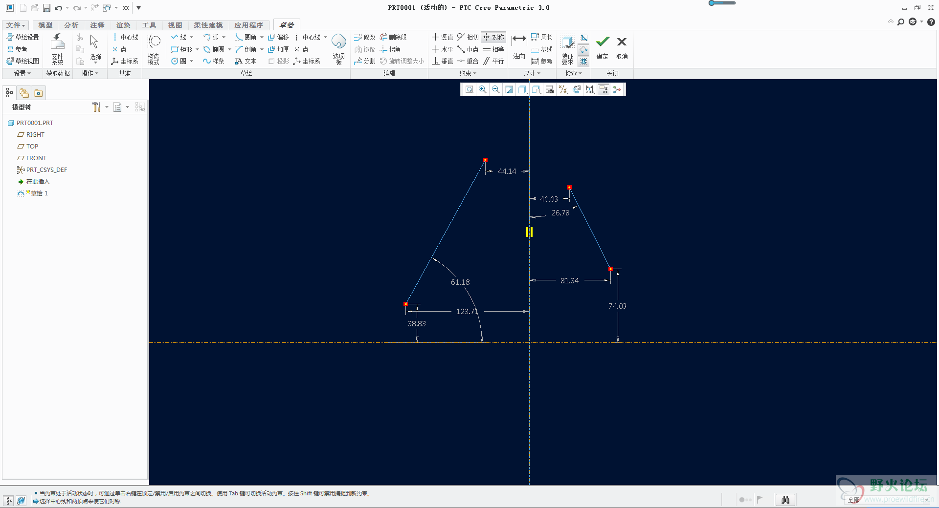Open the 检查 group dropdown
The height and width of the screenshot is (508, 939).
(574, 73)
